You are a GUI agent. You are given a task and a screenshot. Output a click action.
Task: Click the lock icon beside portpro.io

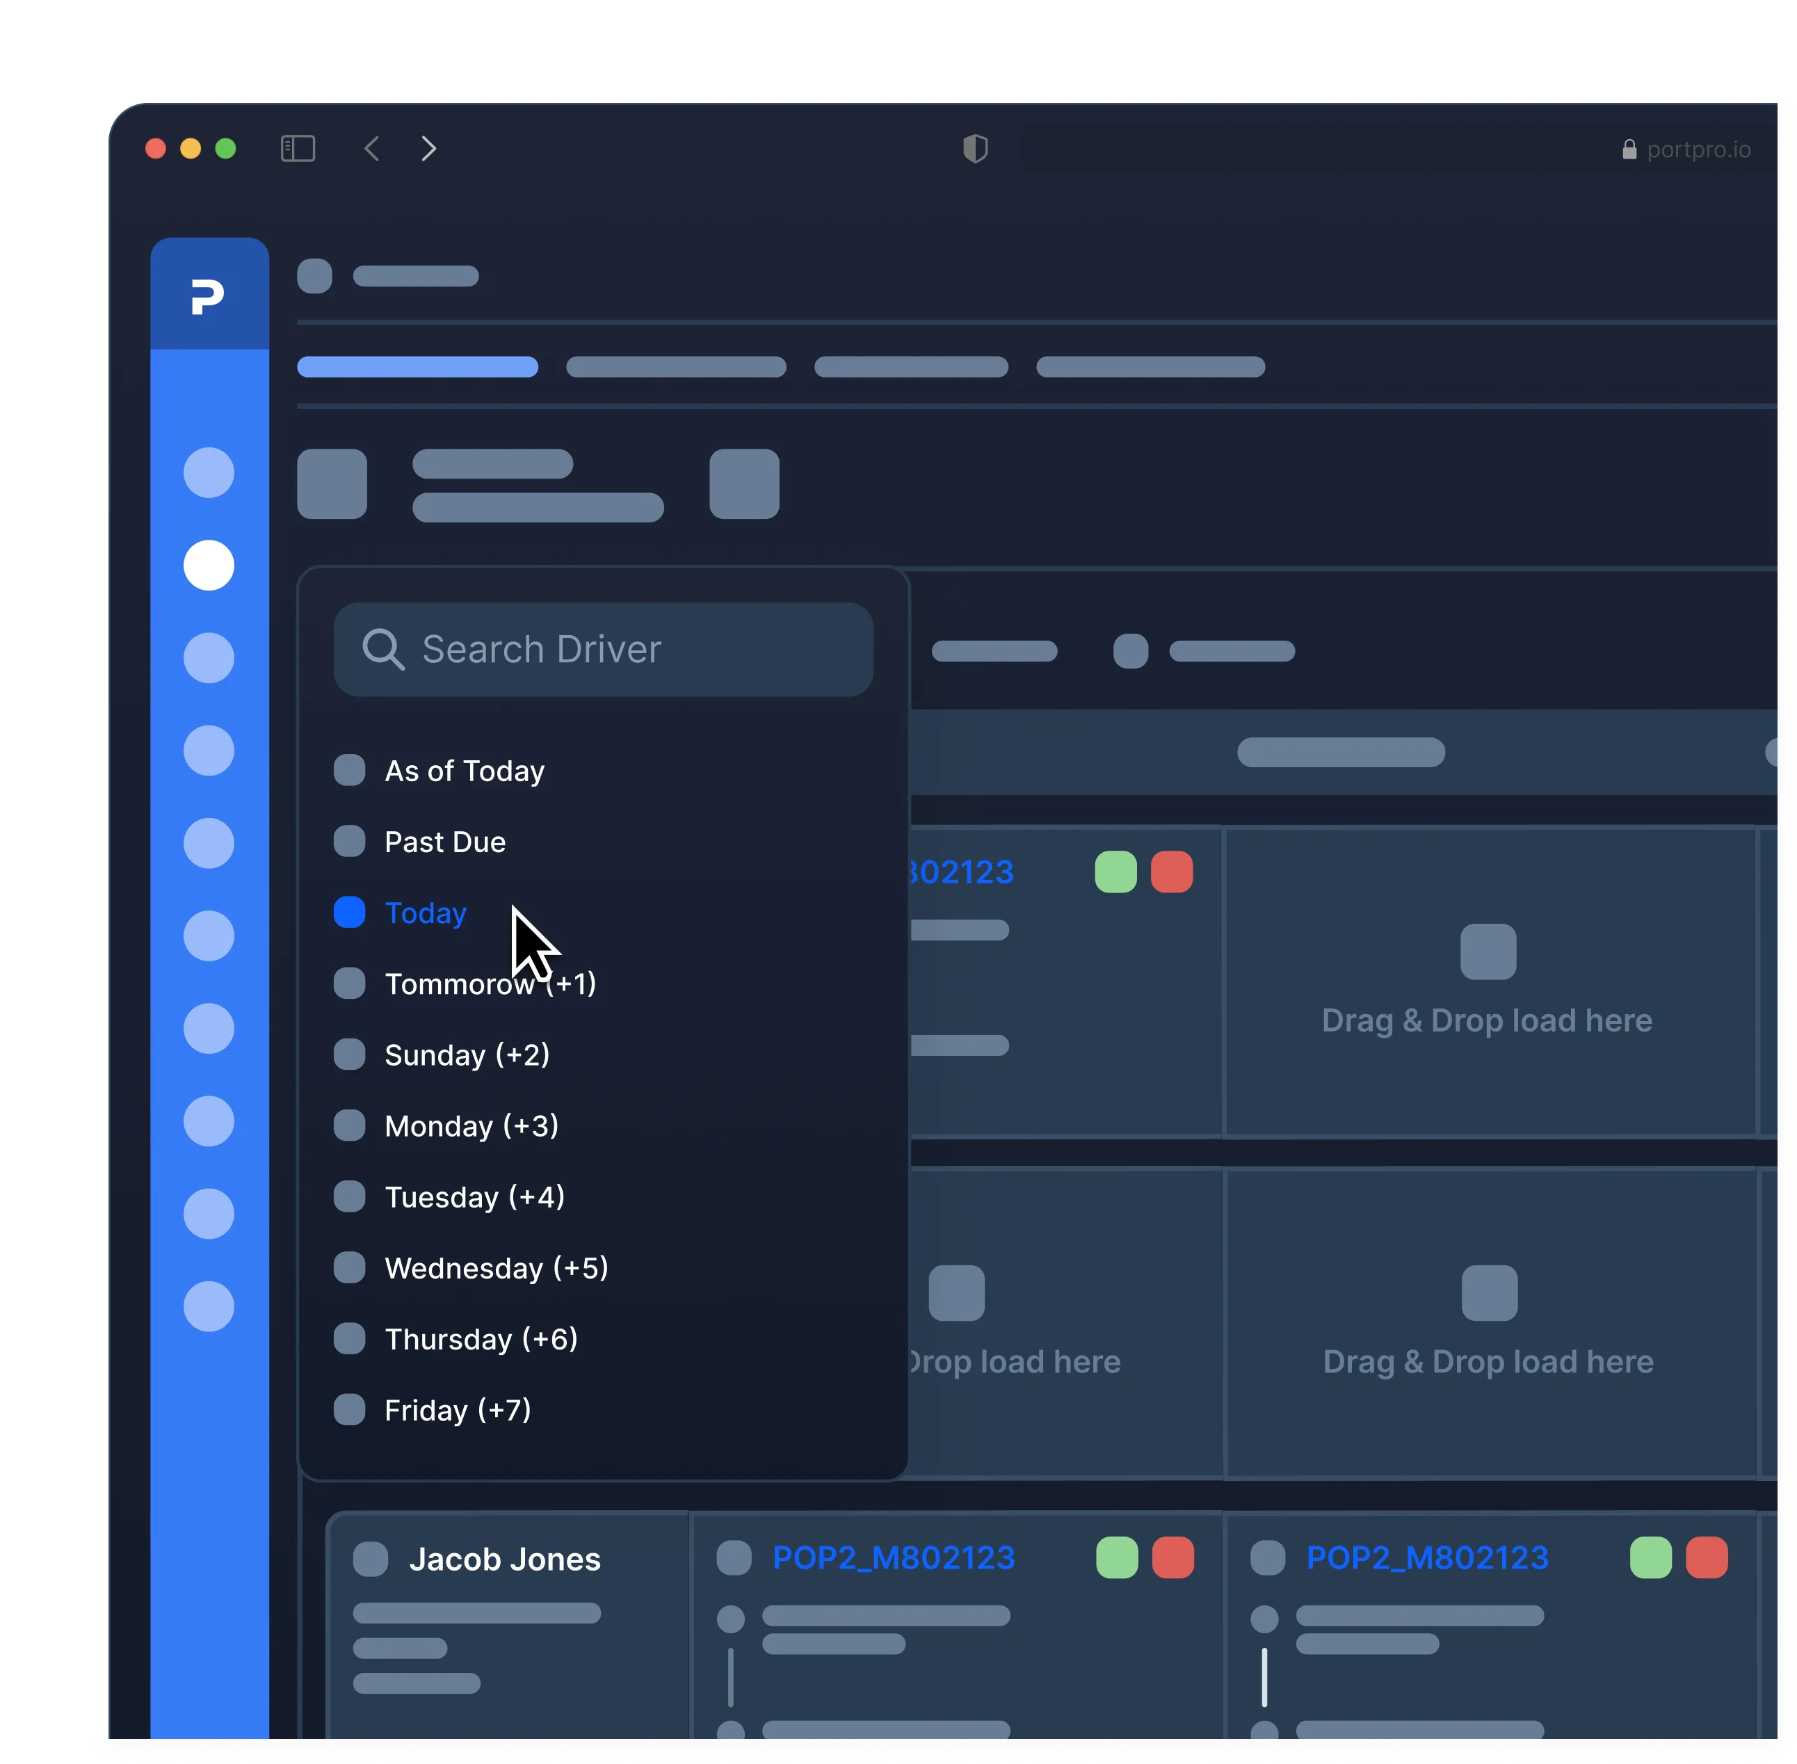click(x=1629, y=150)
